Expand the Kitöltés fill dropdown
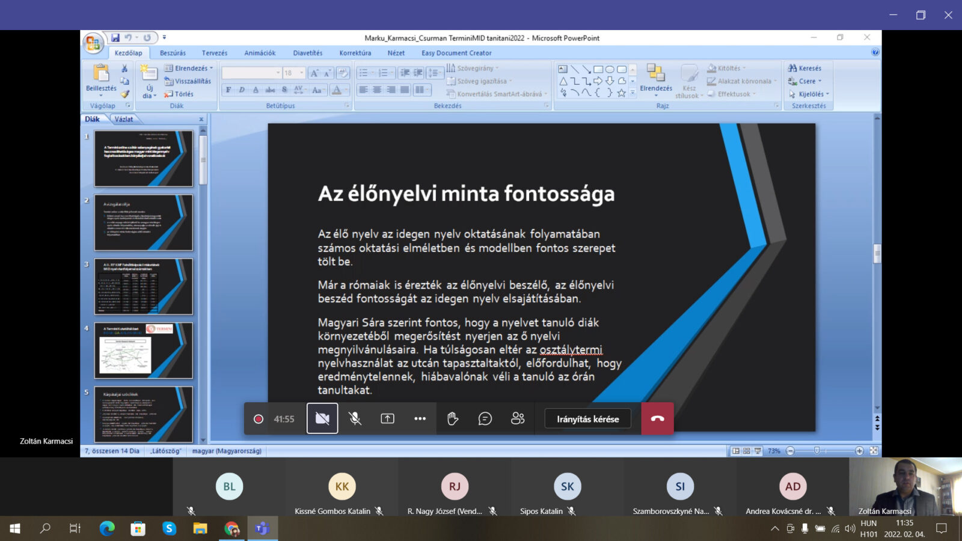The width and height of the screenshot is (962, 541). (x=729, y=68)
